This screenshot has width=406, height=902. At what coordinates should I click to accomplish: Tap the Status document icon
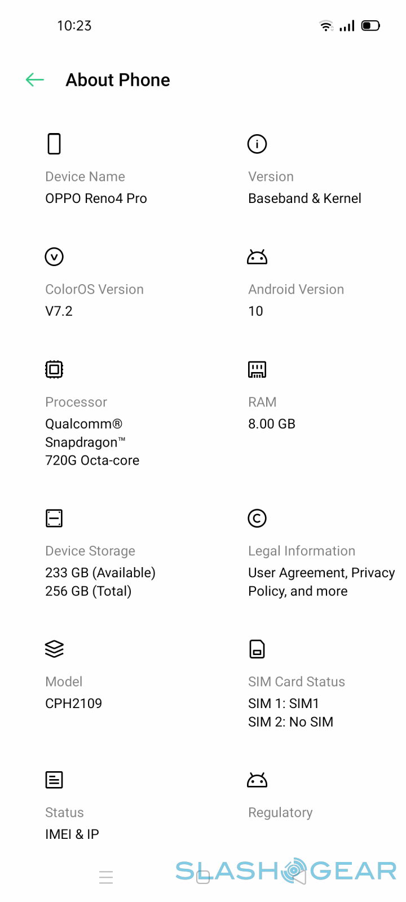pyautogui.click(x=54, y=780)
